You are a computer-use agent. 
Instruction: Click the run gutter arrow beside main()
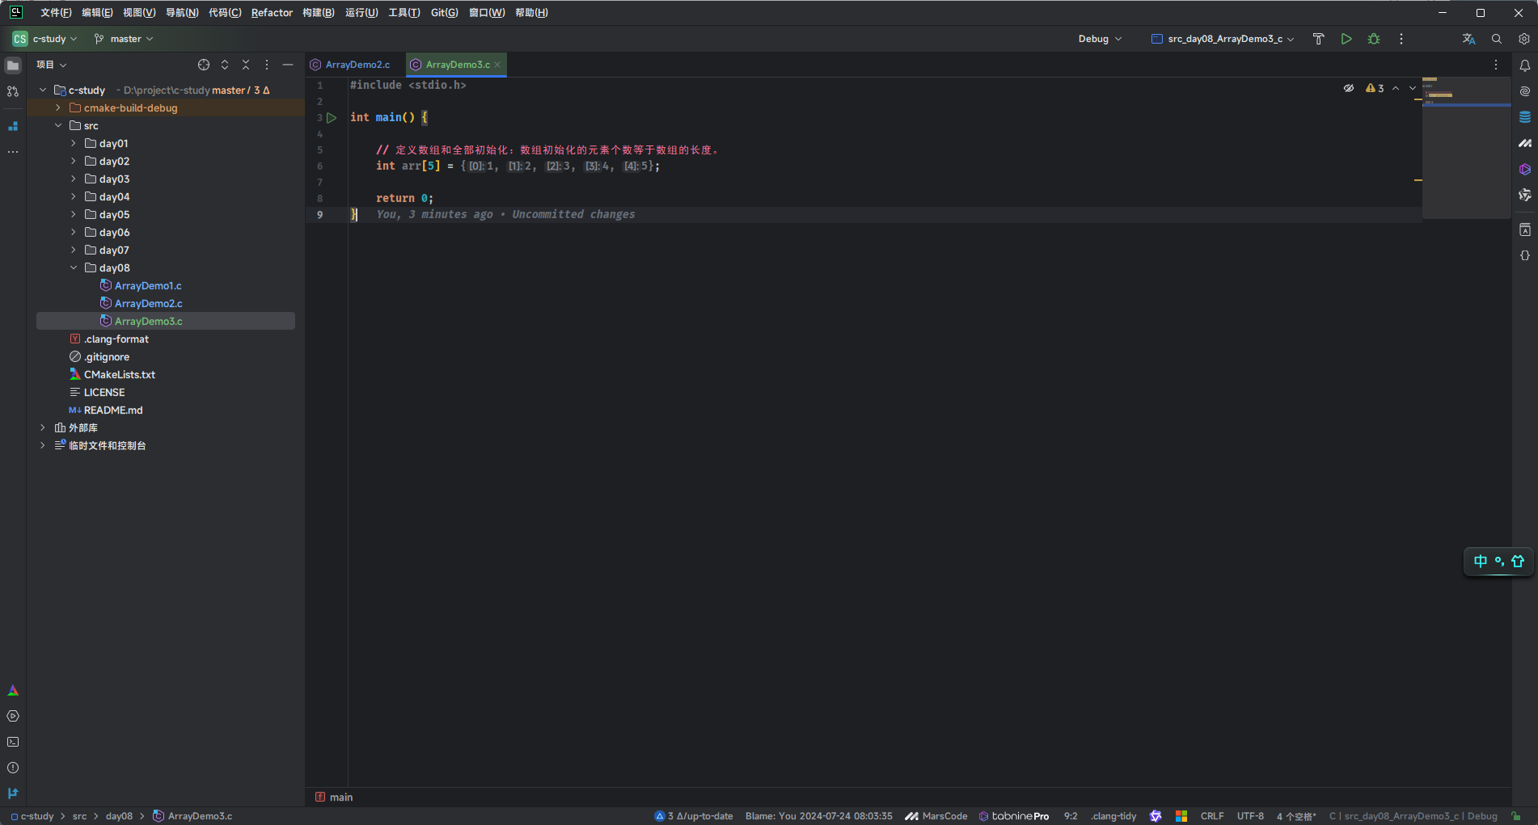pyautogui.click(x=332, y=118)
